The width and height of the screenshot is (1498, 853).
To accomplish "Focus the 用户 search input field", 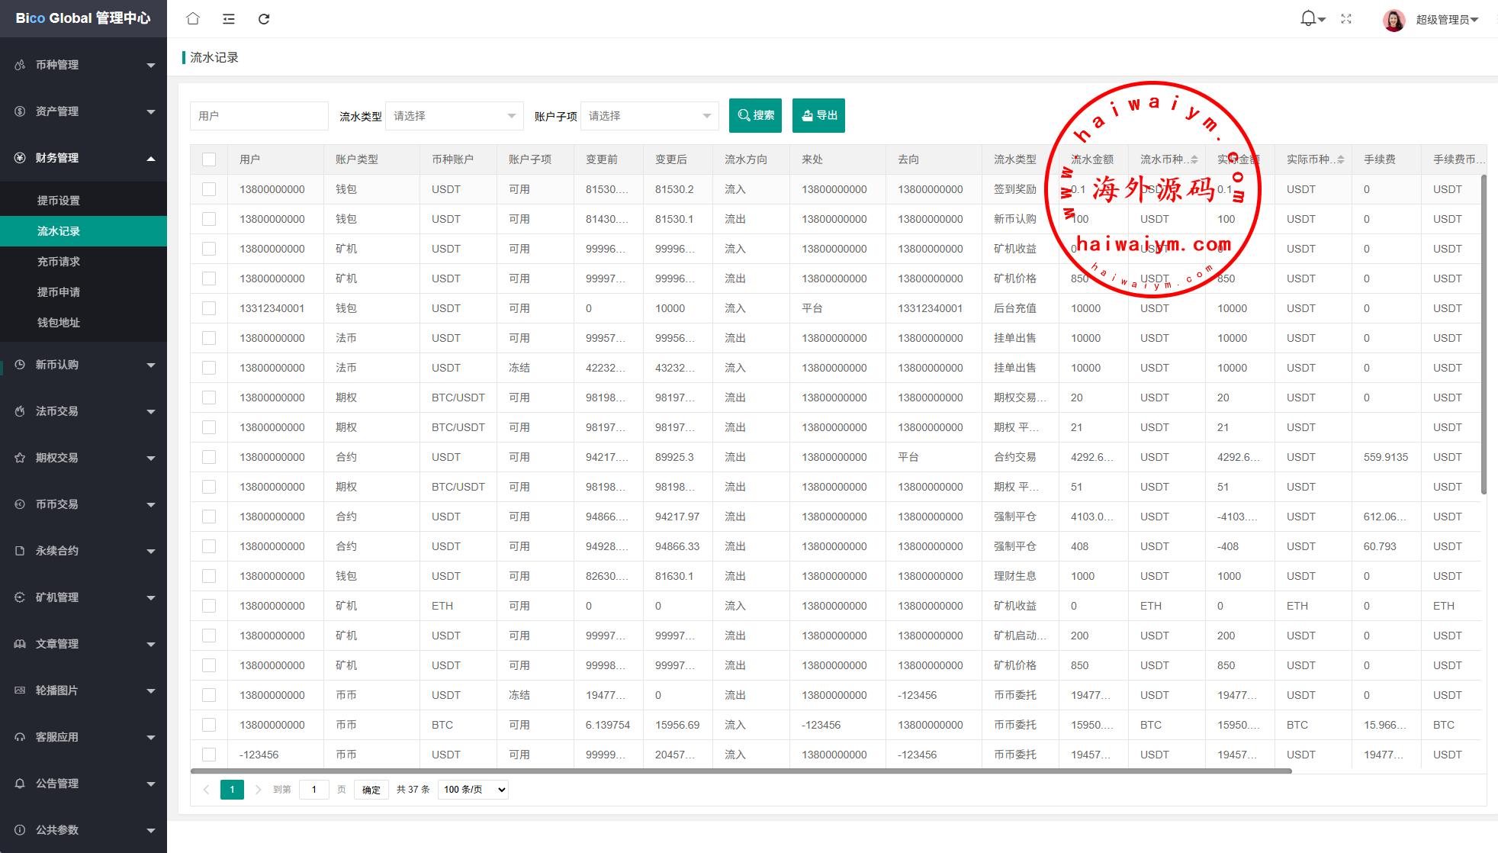I will click(259, 116).
